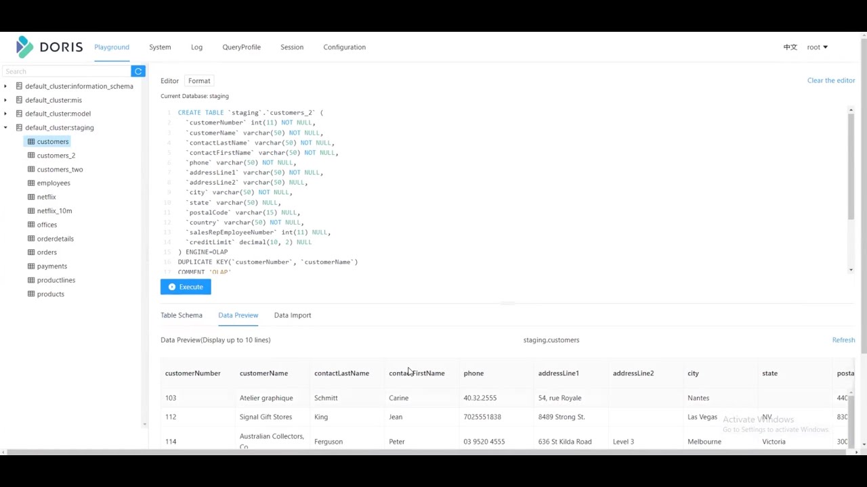Click the 'staging.customers' label
This screenshot has width=867, height=487.
(551, 340)
